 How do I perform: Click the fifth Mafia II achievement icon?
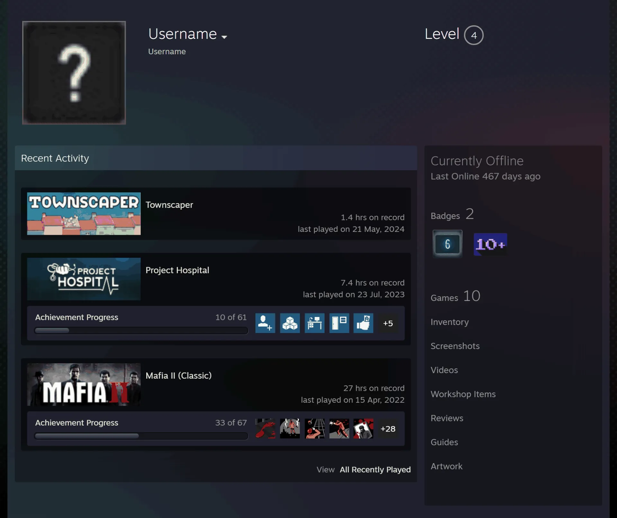click(363, 428)
